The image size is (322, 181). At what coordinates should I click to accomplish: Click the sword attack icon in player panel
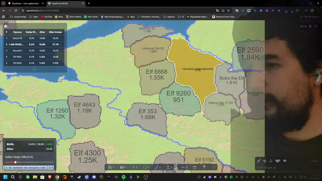click(x=258, y=161)
